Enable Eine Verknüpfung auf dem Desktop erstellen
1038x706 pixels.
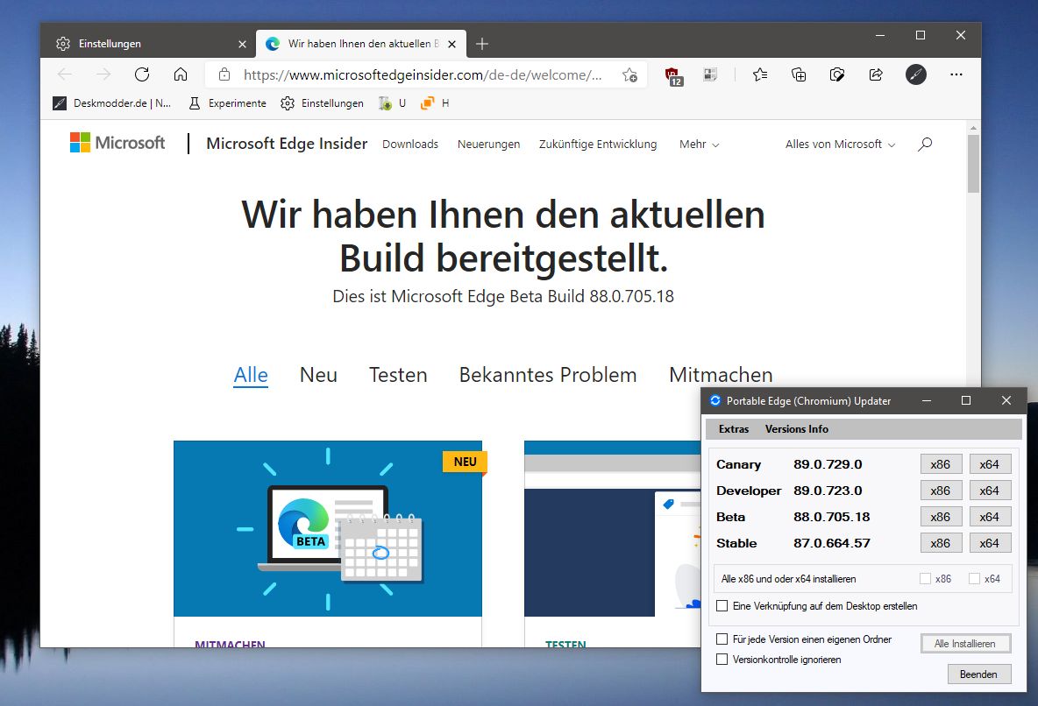click(x=722, y=605)
